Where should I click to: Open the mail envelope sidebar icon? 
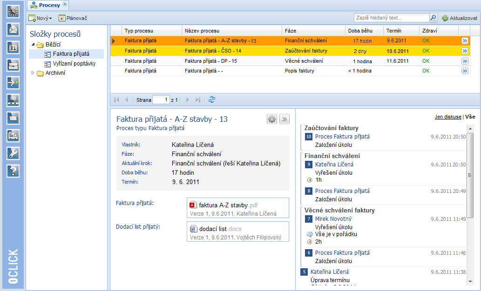[x=13, y=29]
